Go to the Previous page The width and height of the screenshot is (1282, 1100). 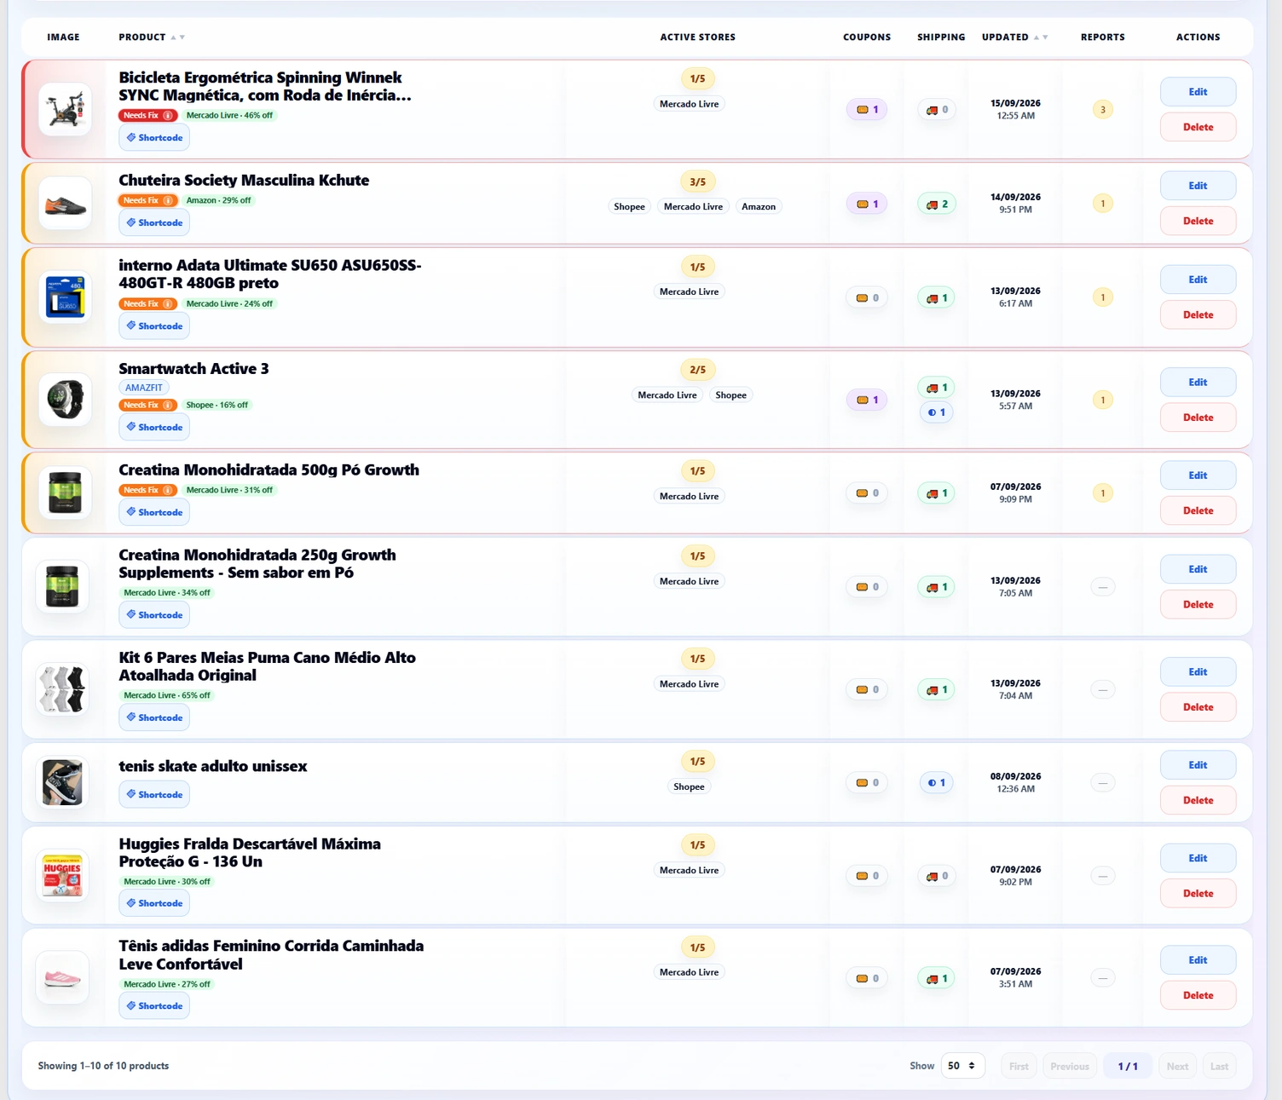1070,1067
